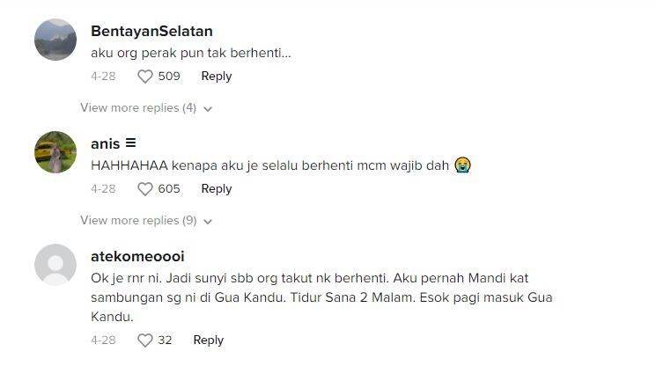Reply to anis's comment
Screen dimensions: 656x366
pos(216,189)
